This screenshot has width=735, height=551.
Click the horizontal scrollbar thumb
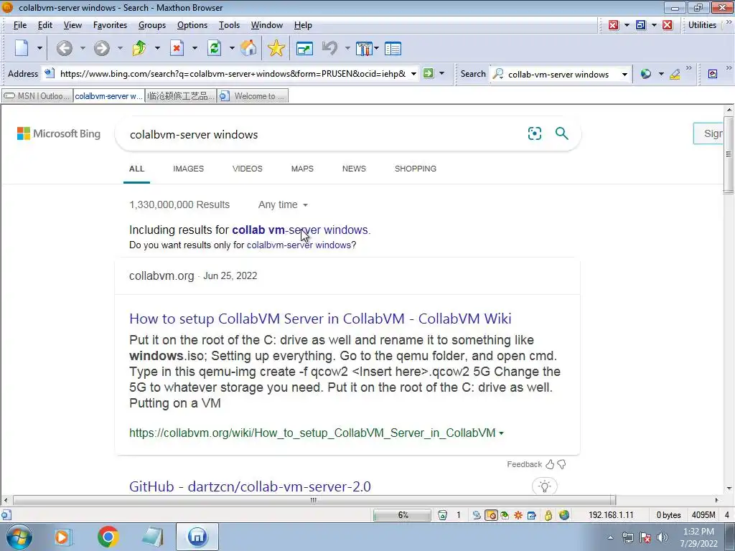click(314, 500)
